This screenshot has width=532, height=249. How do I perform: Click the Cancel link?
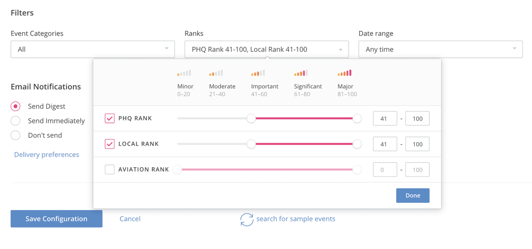[x=130, y=219]
